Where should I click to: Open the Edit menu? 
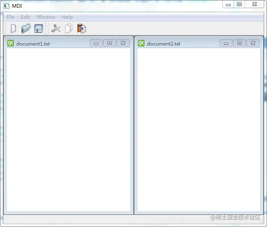25,17
